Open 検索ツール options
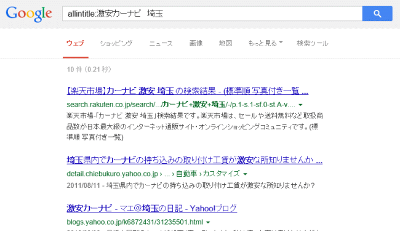The image size is (400, 231). 312,43
